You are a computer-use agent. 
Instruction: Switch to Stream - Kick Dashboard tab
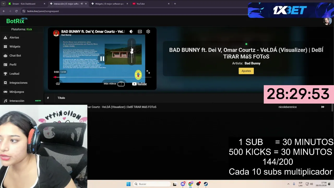click(x=24, y=4)
